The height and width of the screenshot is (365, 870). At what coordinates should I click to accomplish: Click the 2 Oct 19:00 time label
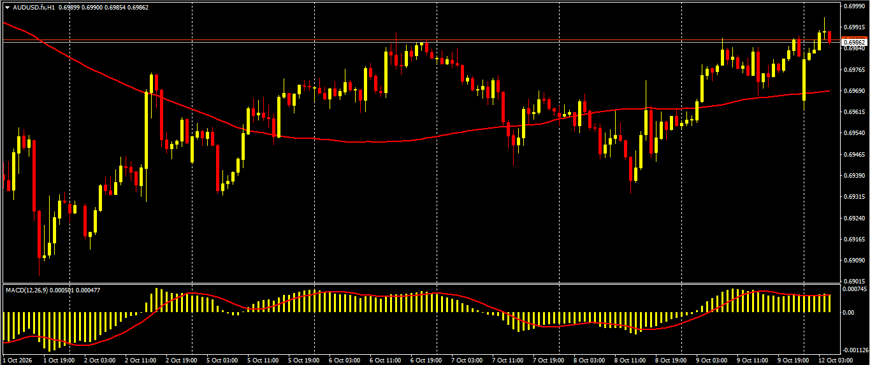(x=181, y=360)
